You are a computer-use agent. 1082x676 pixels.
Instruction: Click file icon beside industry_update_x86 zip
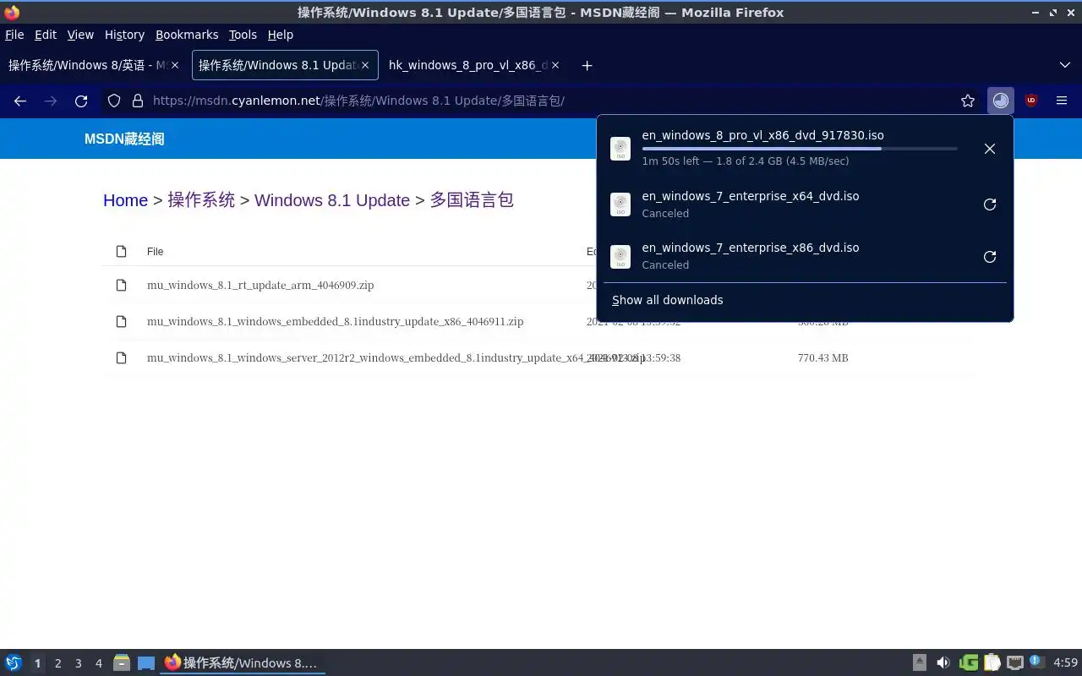pyautogui.click(x=122, y=322)
